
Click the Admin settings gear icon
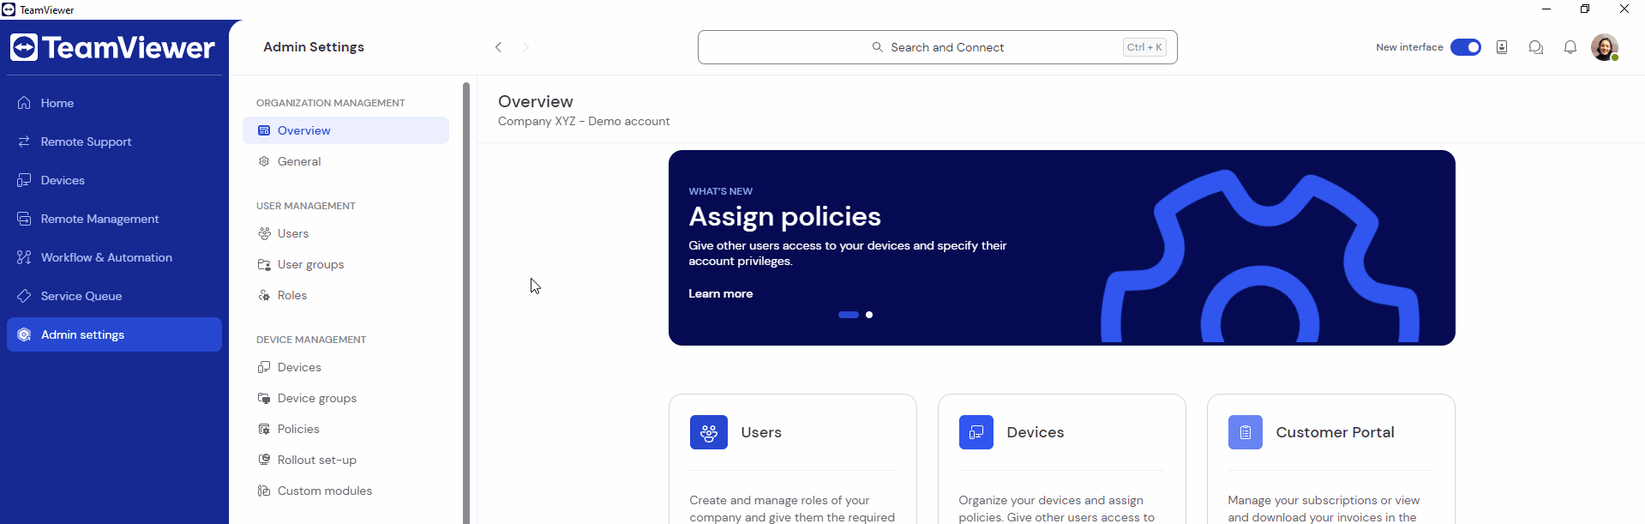(24, 334)
